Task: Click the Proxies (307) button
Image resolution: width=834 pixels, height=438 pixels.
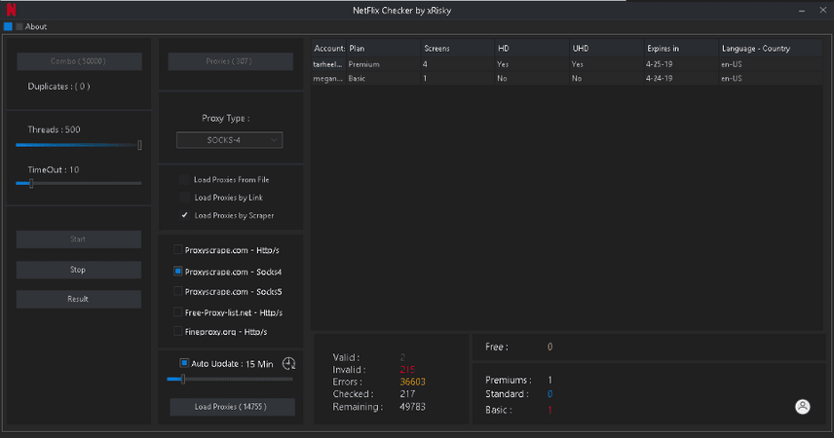Action: (x=230, y=61)
